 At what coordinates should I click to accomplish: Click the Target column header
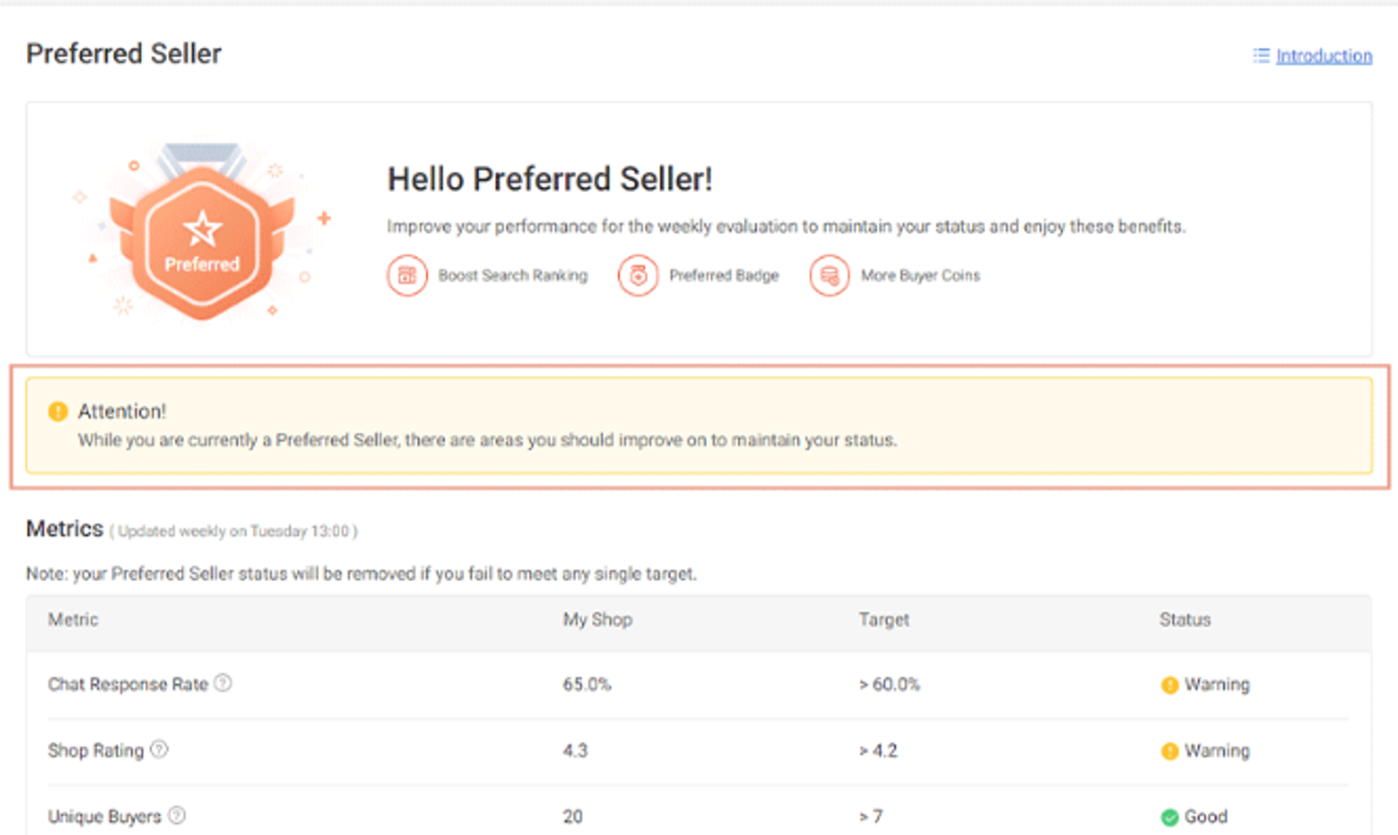884,620
